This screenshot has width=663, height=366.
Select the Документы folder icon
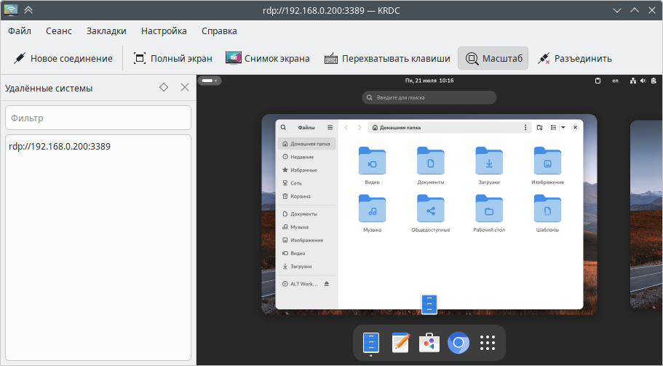(x=430, y=160)
